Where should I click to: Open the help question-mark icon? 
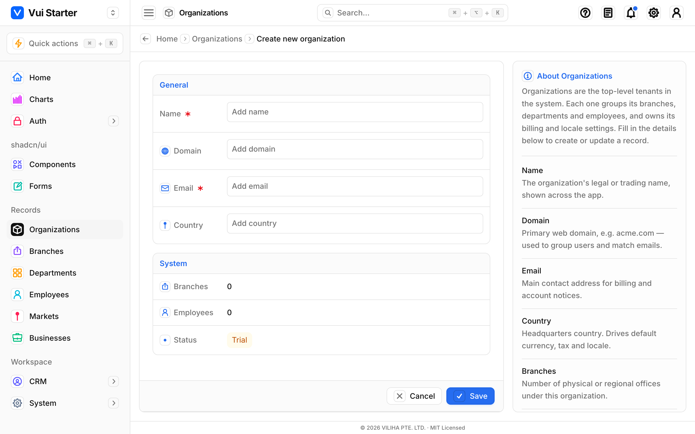point(585,13)
